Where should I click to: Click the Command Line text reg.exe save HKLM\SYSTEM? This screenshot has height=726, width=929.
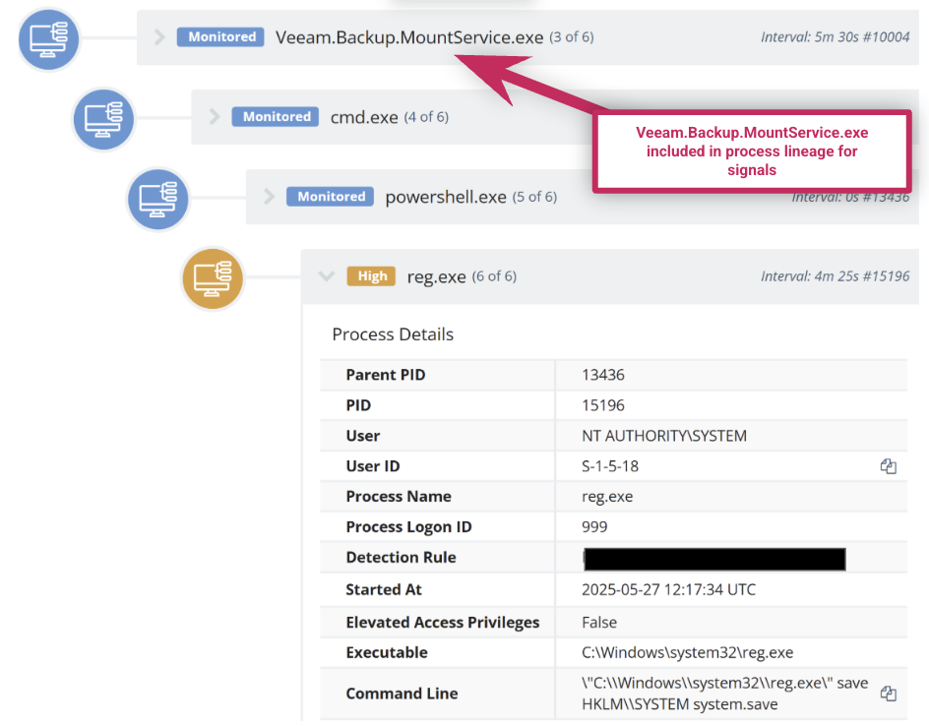tap(724, 694)
